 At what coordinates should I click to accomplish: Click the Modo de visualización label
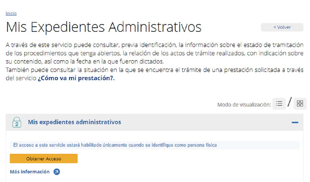tap(244, 105)
